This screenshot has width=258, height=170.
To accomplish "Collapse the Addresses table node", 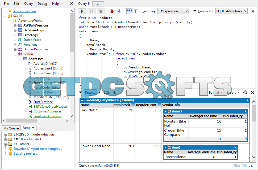I will coord(20,59).
